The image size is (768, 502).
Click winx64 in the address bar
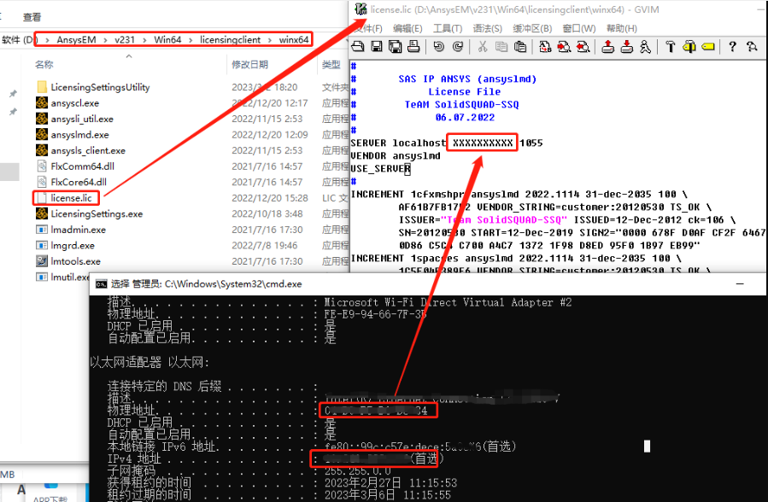pyautogui.click(x=294, y=40)
